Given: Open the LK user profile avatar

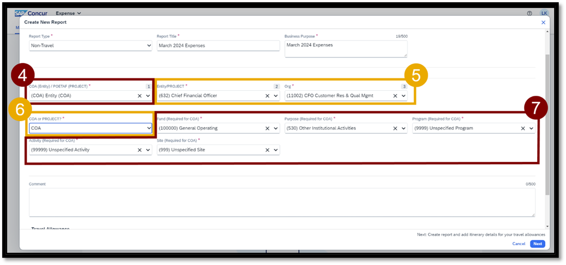Looking at the screenshot, I should coord(543,13).
